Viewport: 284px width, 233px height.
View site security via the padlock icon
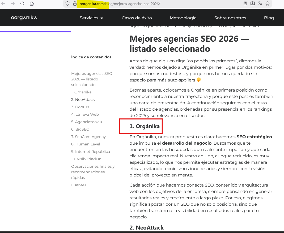(75, 4)
